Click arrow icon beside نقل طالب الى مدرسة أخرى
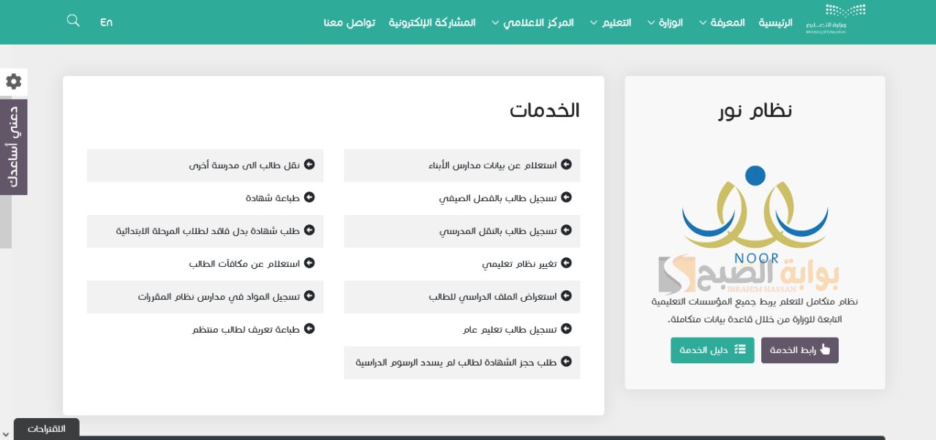This screenshot has height=440, width=936. point(309,165)
